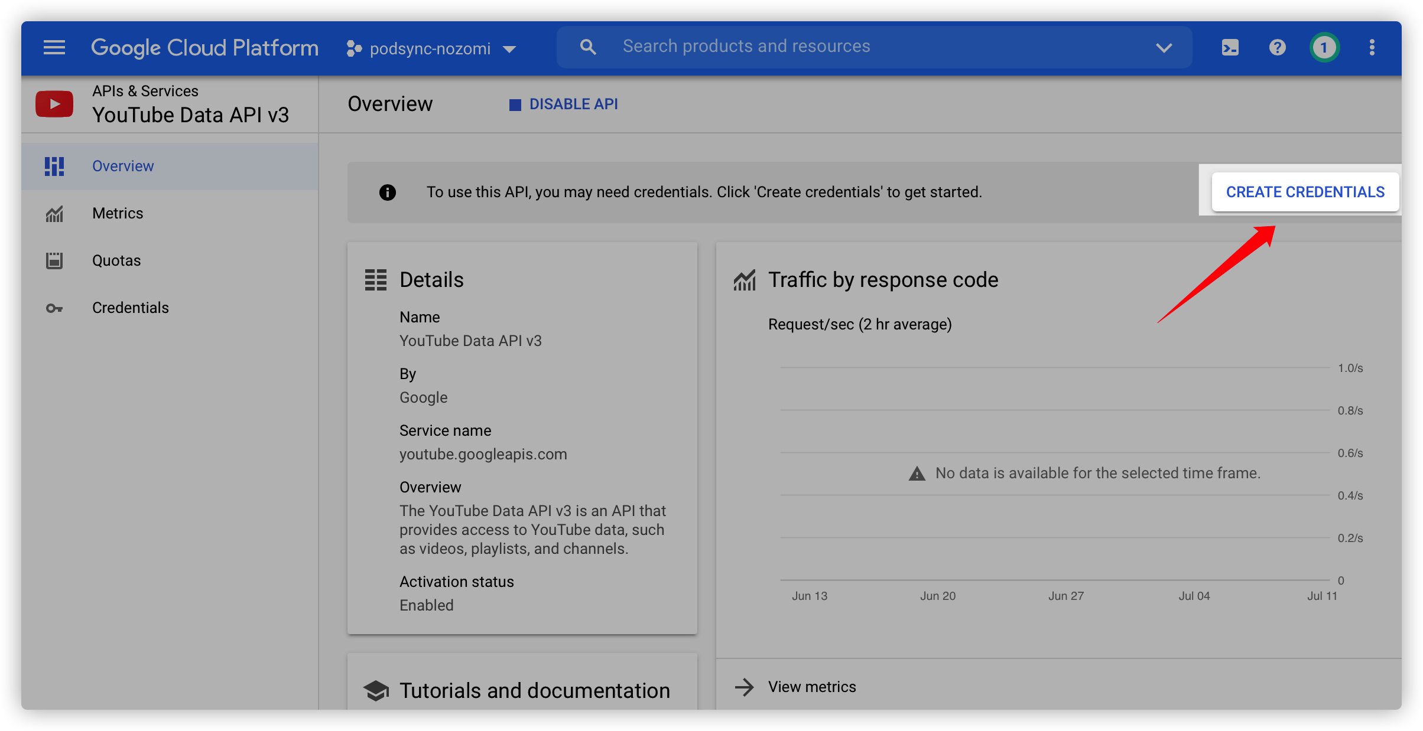Click the Details card heading
Image resolution: width=1423 pixels, height=731 pixels.
[x=432, y=280]
